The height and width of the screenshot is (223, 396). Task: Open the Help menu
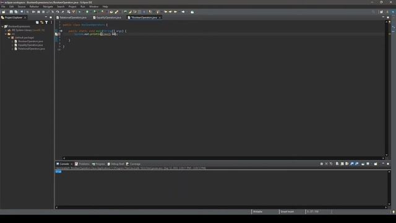[105, 7]
